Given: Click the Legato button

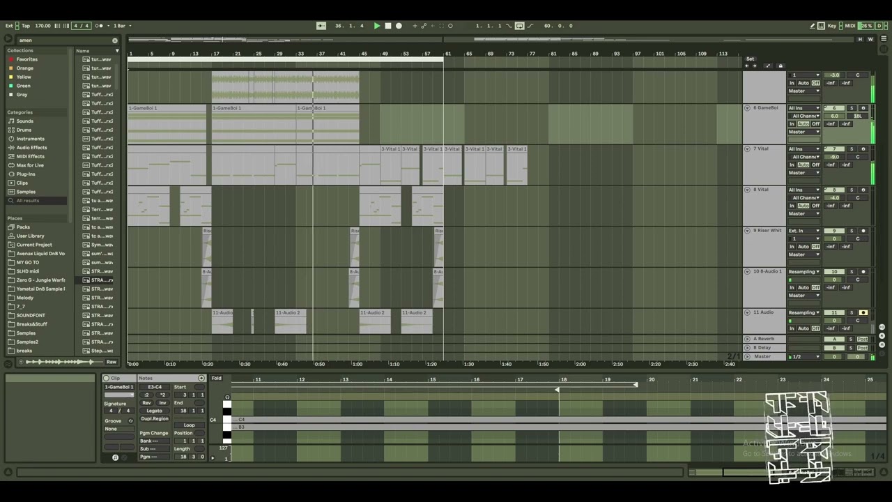Looking at the screenshot, I should pos(155,411).
